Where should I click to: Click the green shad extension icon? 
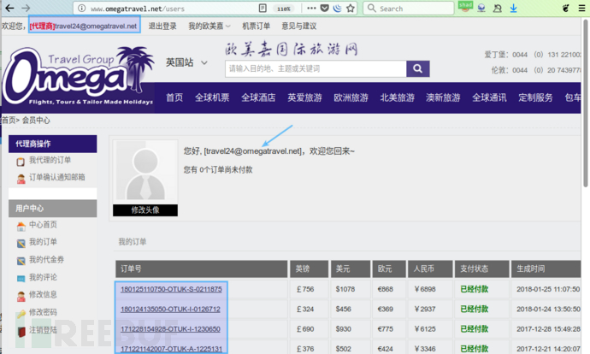(465, 6)
